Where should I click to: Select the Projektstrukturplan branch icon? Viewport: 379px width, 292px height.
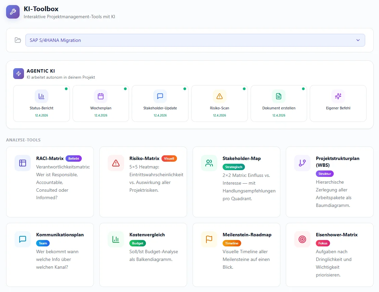[302, 163]
